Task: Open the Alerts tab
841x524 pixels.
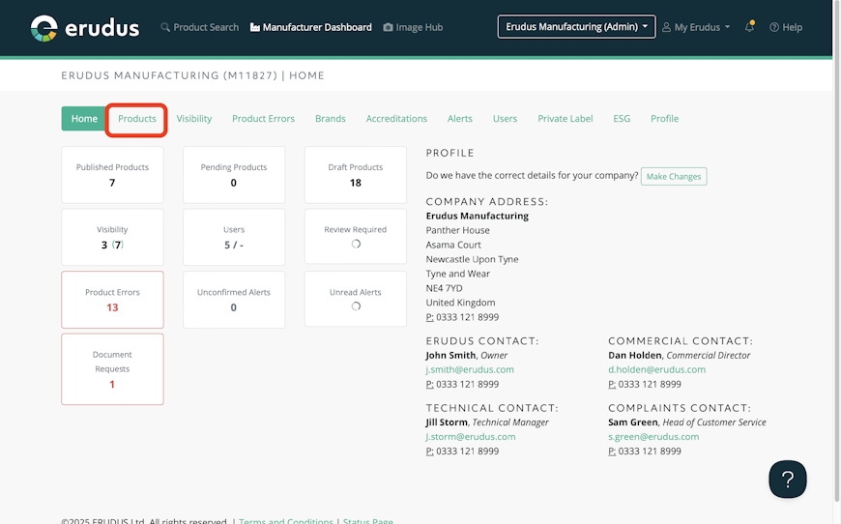Action: point(460,119)
